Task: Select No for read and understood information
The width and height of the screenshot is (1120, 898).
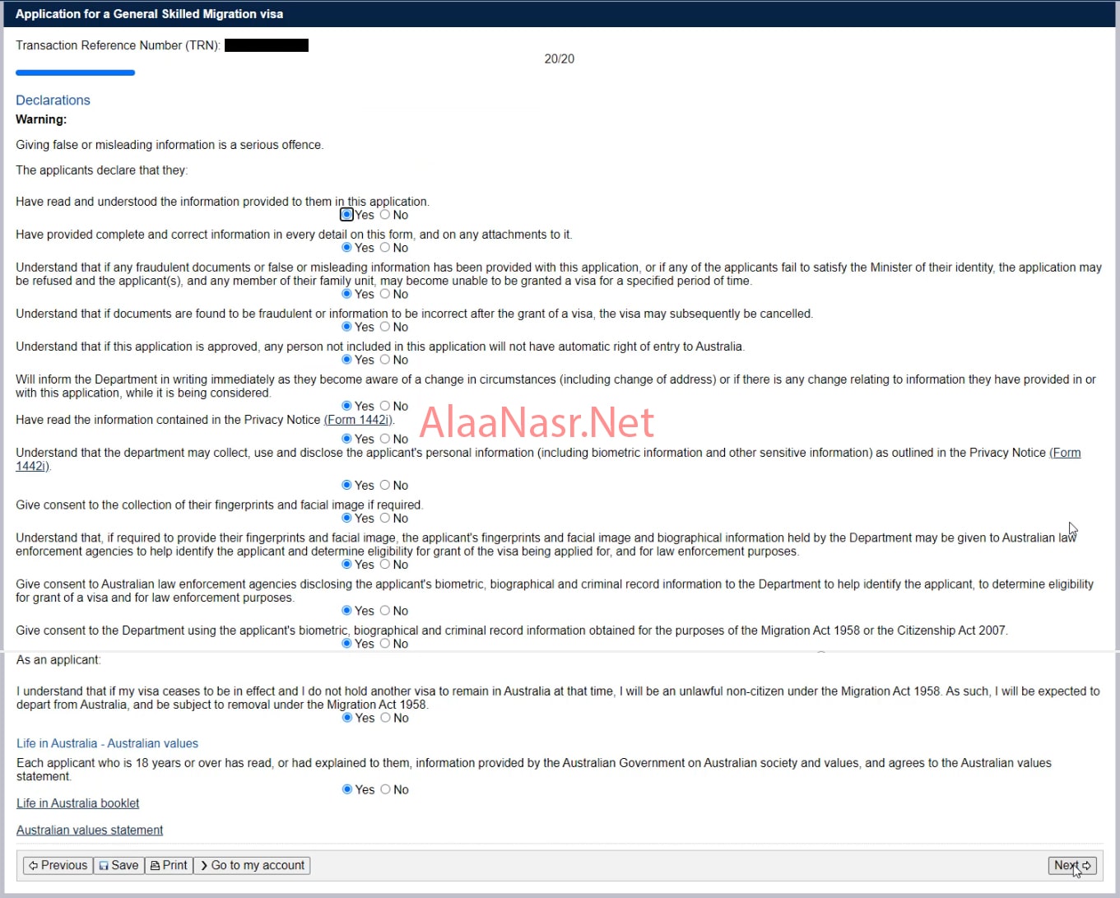Action: pyautogui.click(x=385, y=215)
